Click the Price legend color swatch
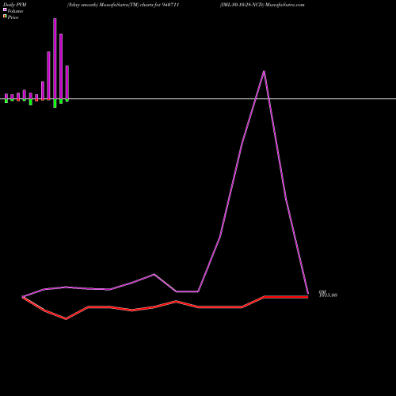The width and height of the screenshot is (396, 396). point(5,16)
